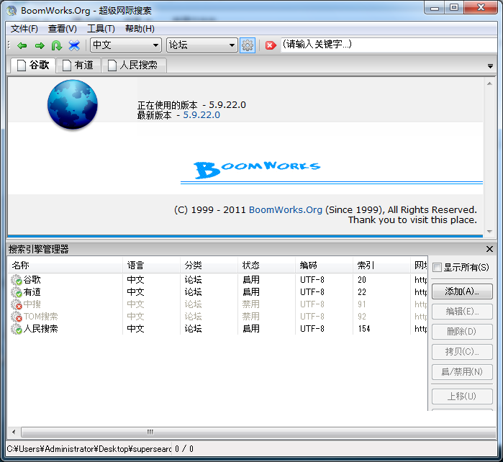503x462 pixels.
Task: Click the page icon on the 人民搜索 tab
Action: tap(112, 65)
